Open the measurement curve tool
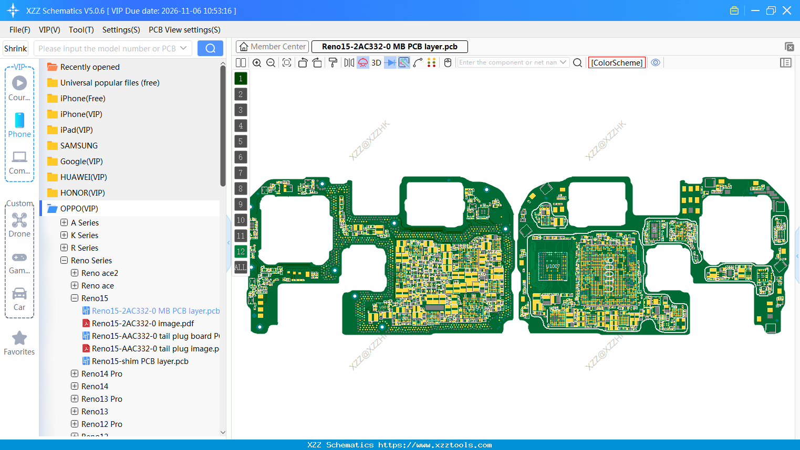The image size is (800, 450). point(417,62)
